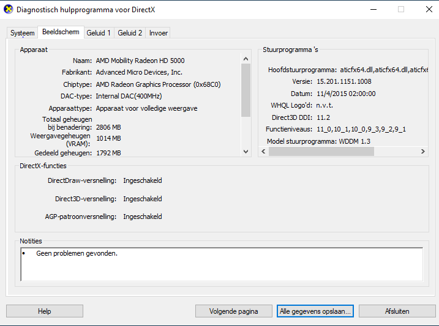The height and width of the screenshot is (326, 439).
Task: Click AGP-patroonversnelling 'Ingeschakeld' value
Action: (143, 217)
